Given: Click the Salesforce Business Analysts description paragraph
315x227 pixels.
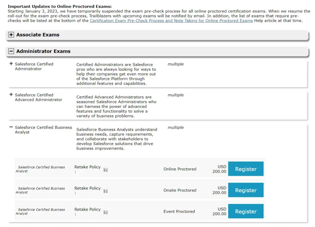Looking at the screenshot, I should pos(117,139).
